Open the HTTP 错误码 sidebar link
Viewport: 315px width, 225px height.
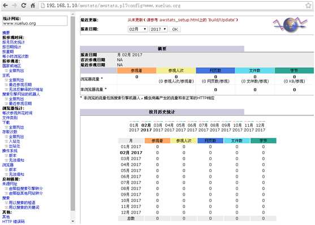coord(13,222)
